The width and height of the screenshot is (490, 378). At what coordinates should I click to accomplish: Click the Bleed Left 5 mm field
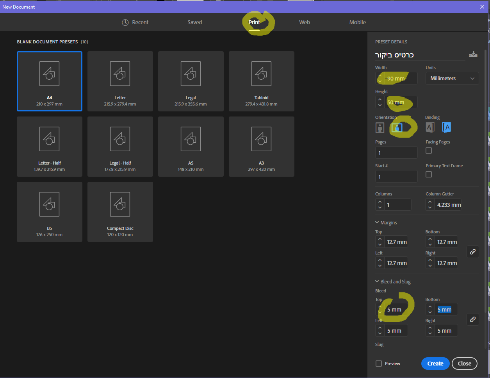[396, 331]
